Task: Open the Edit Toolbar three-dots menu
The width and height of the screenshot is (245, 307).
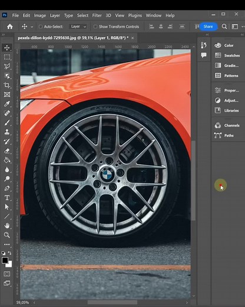Action: pyautogui.click(x=7, y=244)
